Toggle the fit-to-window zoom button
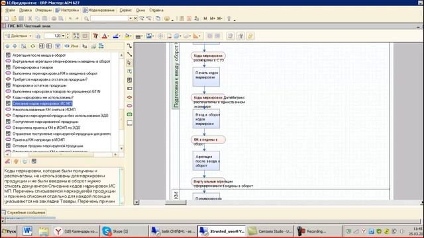 (76, 36)
